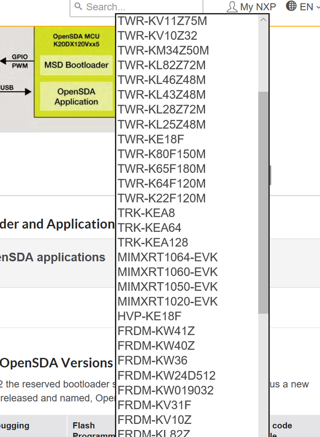Select the HVP-KE18F entry
320x437 pixels.
(149, 316)
